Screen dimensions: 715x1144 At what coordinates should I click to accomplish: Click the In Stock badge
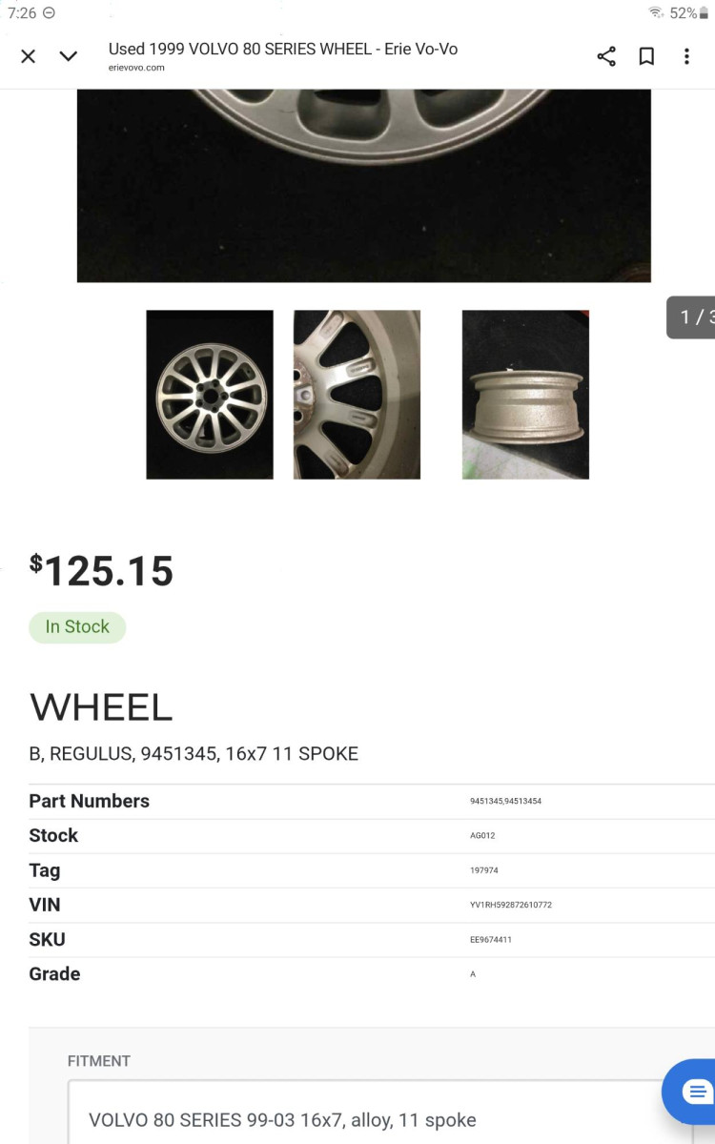coord(77,627)
